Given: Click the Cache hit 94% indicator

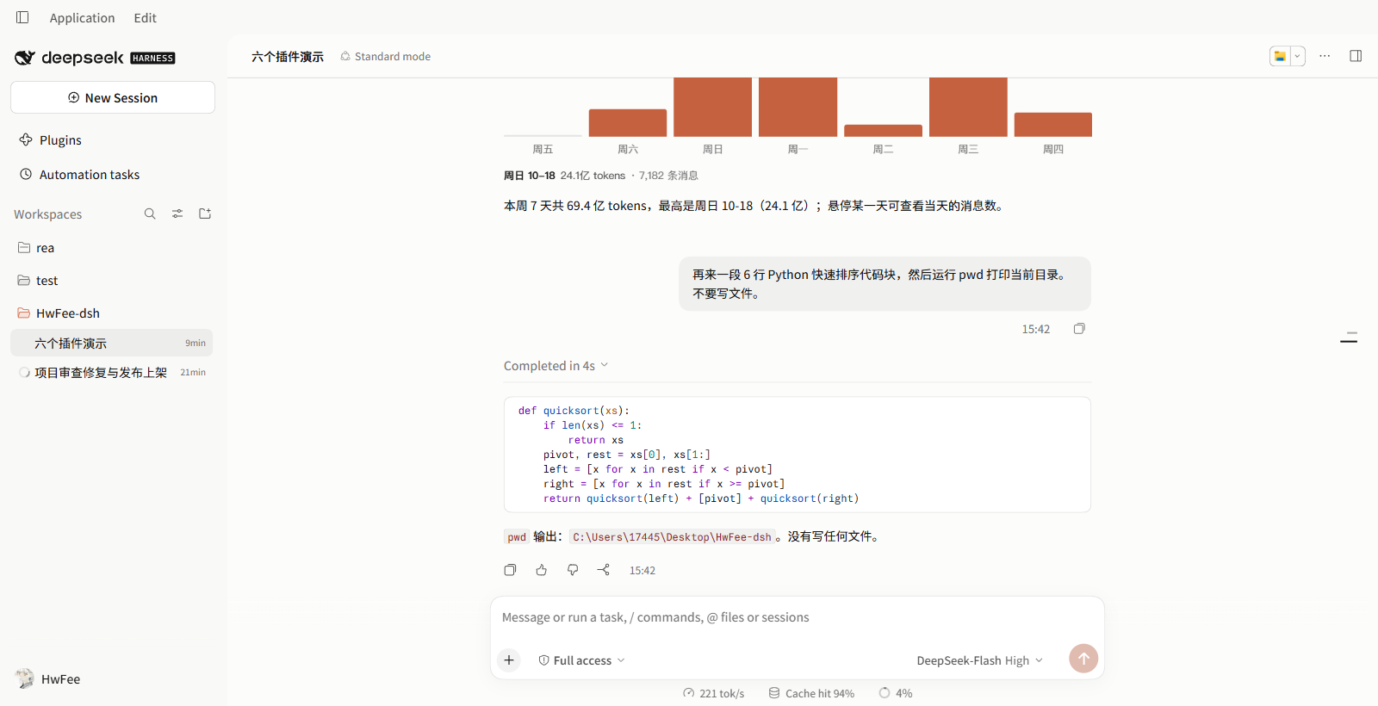Looking at the screenshot, I should coord(811,693).
